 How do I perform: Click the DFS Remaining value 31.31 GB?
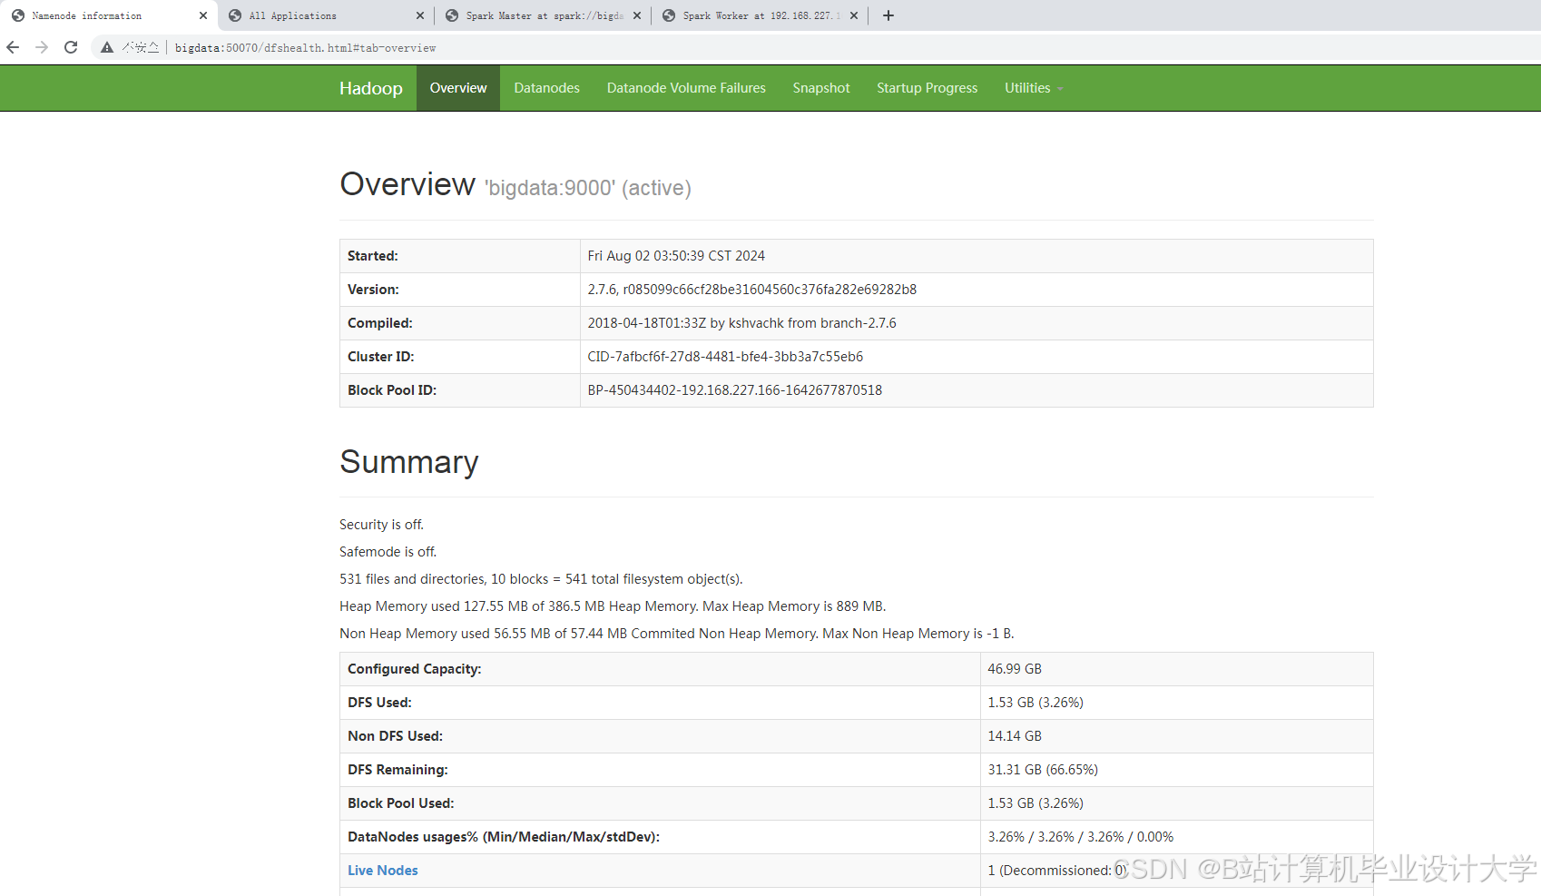[1043, 770]
